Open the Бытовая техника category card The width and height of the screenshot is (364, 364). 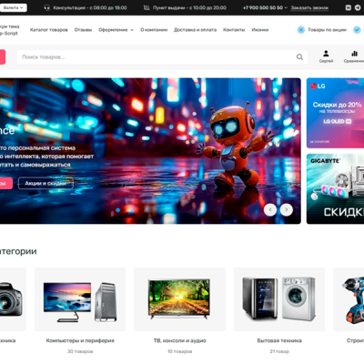(x=279, y=311)
